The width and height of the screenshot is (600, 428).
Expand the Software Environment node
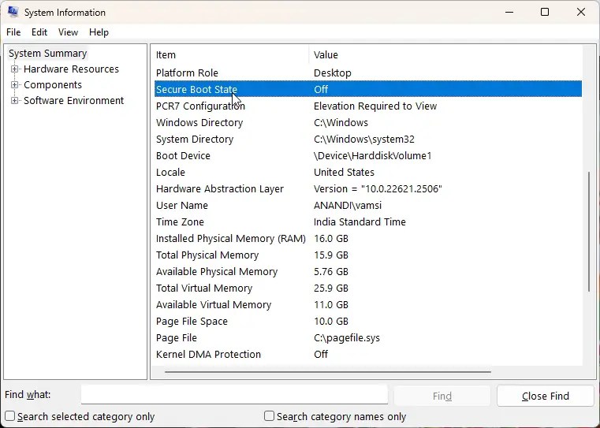click(14, 100)
